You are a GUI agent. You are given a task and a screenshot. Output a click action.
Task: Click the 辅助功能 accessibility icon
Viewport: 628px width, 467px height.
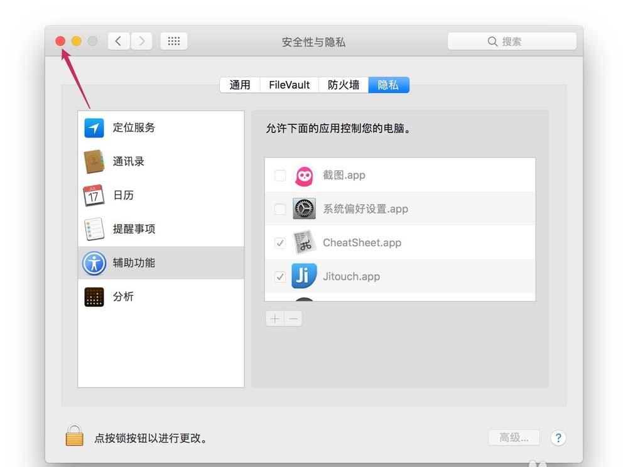pyautogui.click(x=94, y=264)
